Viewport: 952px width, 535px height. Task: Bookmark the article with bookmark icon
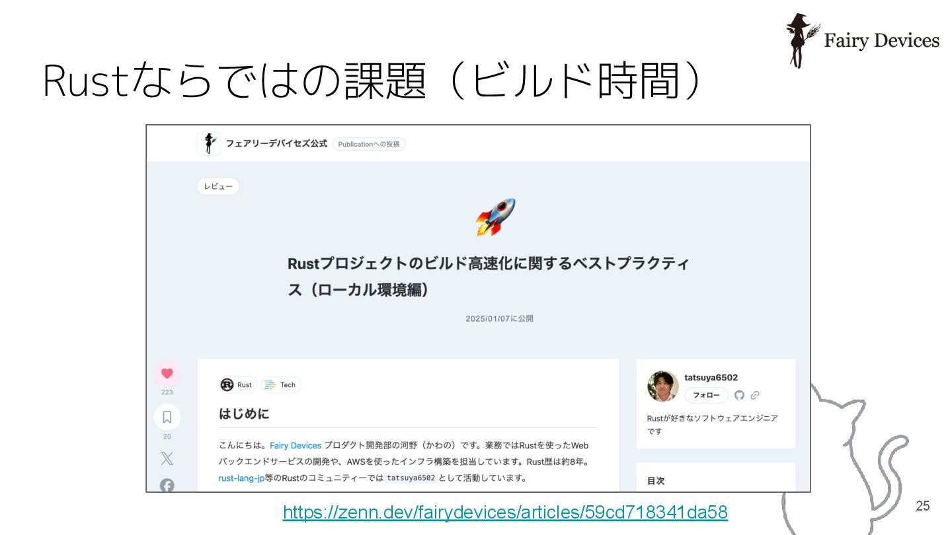pyautogui.click(x=167, y=417)
